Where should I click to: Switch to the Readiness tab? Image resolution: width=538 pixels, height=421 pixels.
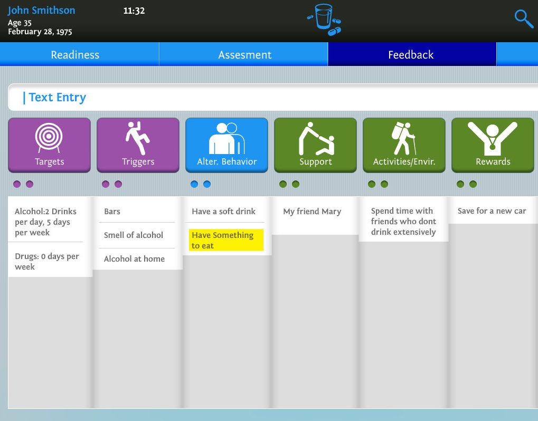75,55
